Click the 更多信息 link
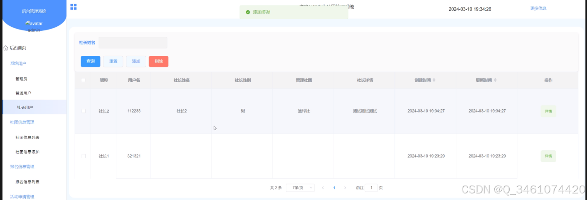This screenshot has width=587, height=200. pos(538,8)
